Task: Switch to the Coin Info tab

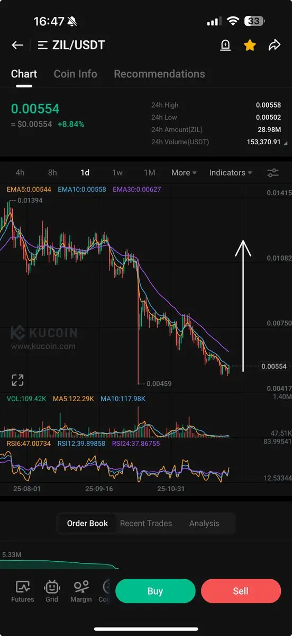Action: pos(75,74)
